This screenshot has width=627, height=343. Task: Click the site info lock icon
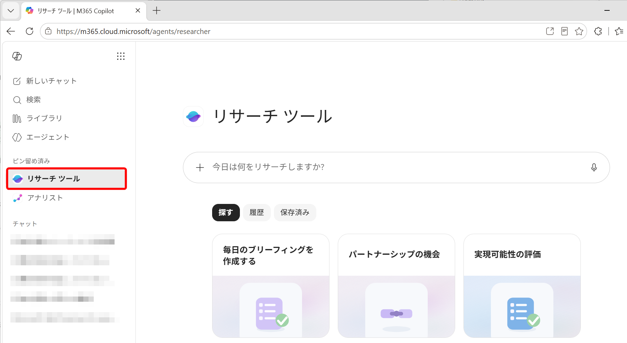pos(49,31)
